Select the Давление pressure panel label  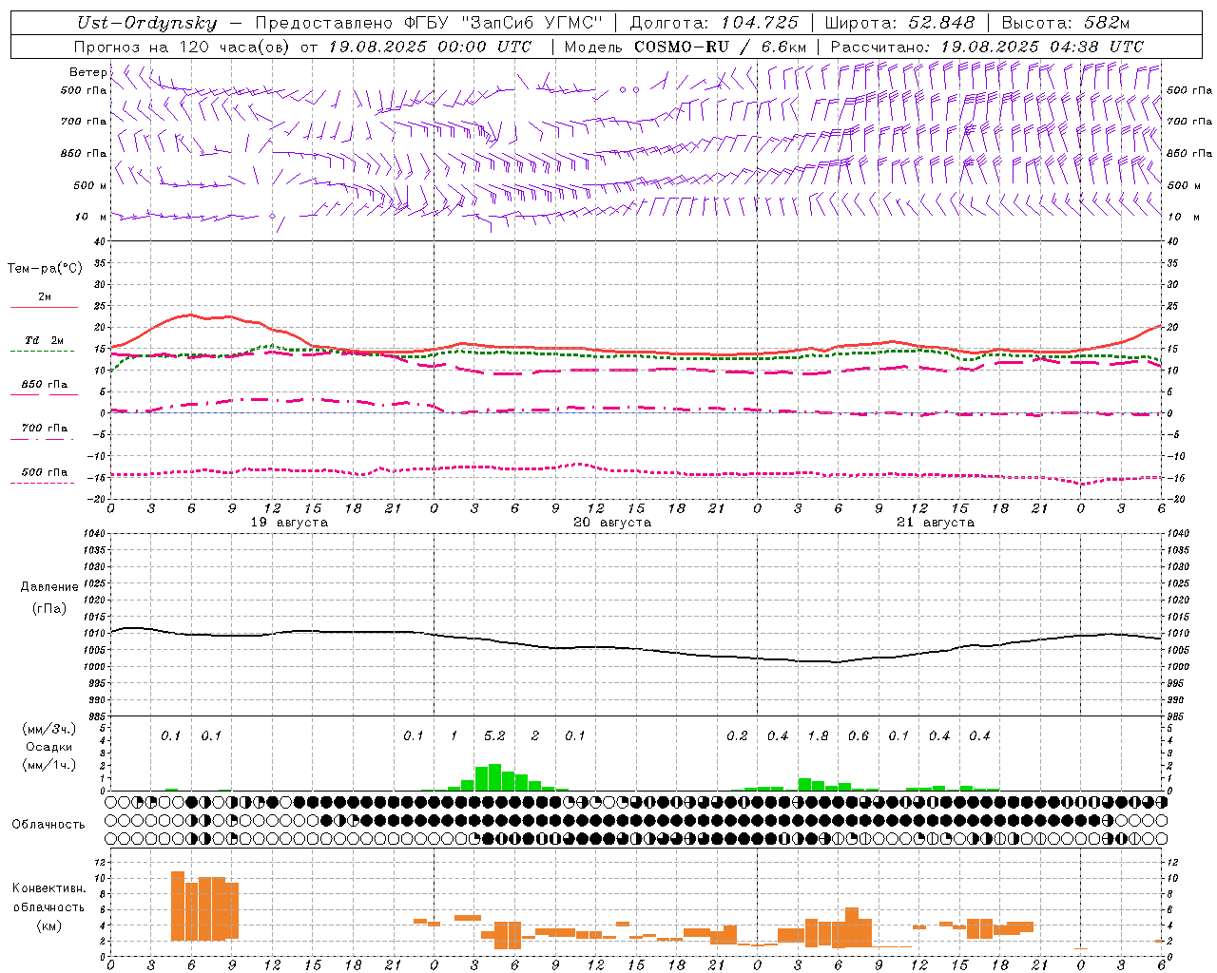tap(49, 587)
